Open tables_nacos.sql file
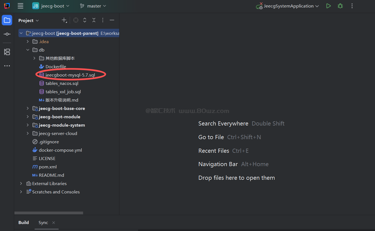This screenshot has height=231, width=375. click(x=62, y=83)
